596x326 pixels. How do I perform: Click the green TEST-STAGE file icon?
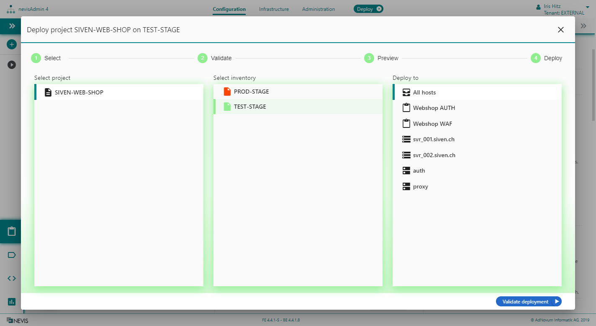pos(227,107)
